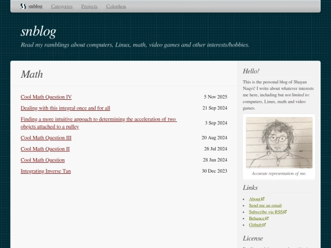Open the Cool Math Question II post

click(45, 149)
